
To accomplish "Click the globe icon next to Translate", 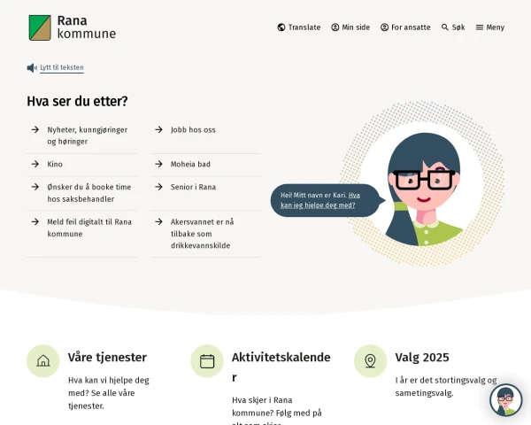I will [281, 27].
